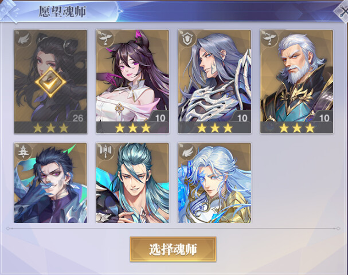Screen dimensions: 348x275
Task: Close the 愿望魂师 dialog
Action: (x=342, y=11)
